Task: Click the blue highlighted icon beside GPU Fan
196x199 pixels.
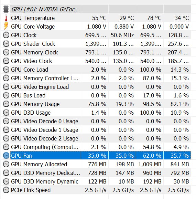Action: click(x=6, y=156)
